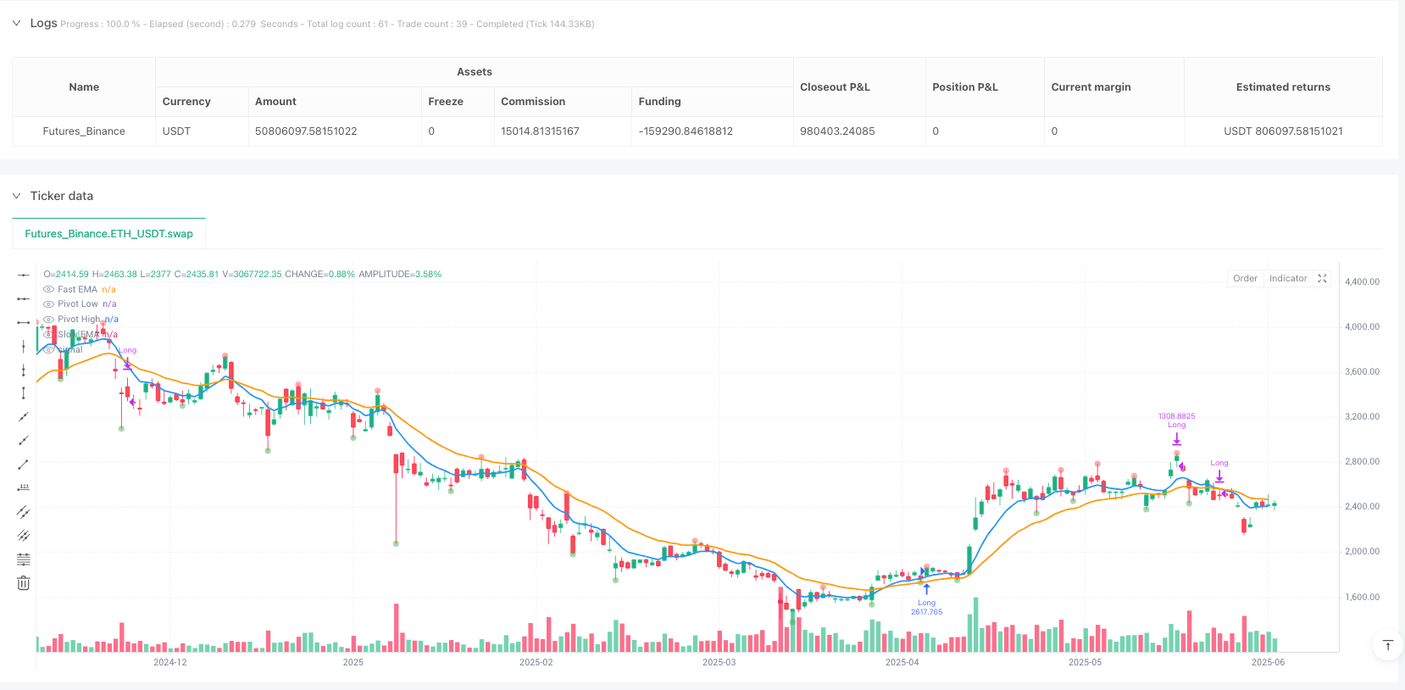This screenshot has width=1405, height=690.
Task: Select the horizontal ray line drawing tool
Action: [x=24, y=298]
